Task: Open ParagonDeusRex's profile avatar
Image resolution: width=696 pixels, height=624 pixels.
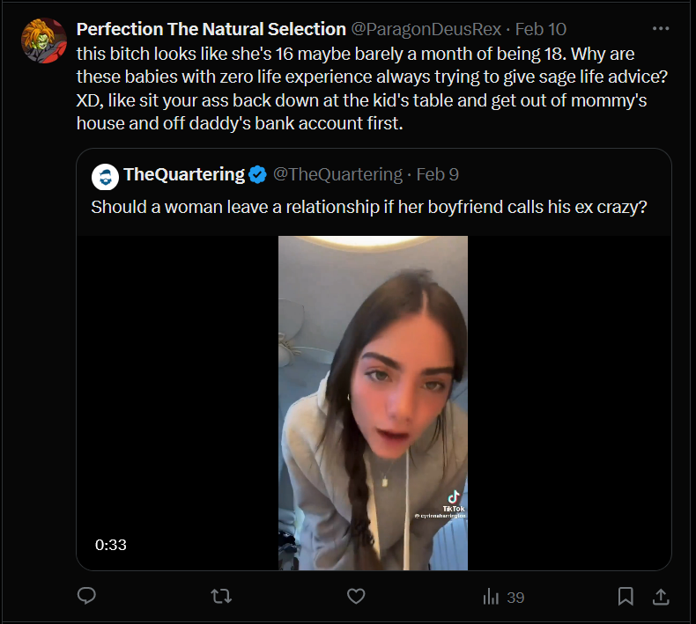Action: click(x=44, y=40)
